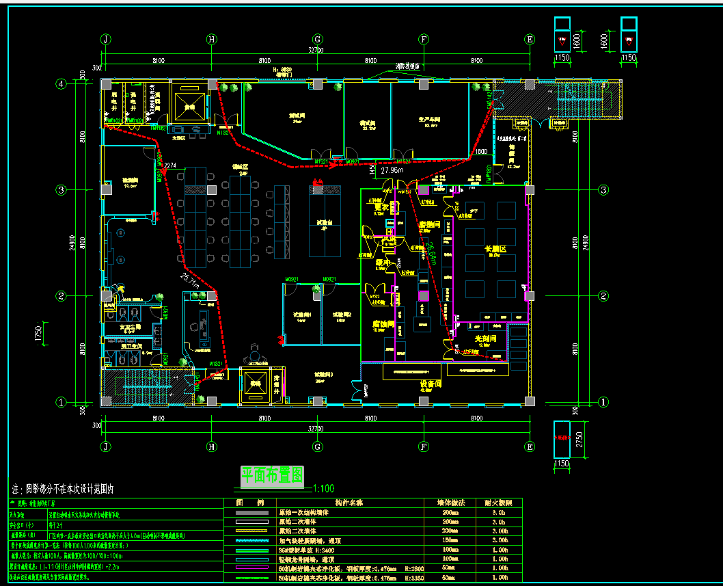723x586 pixels.
Task: Click the leftmost detail box at top right
Action: pos(562,31)
